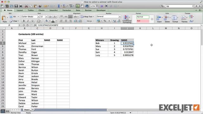Click the Name Box showing J5
203x114 pixels.
click(9, 25)
